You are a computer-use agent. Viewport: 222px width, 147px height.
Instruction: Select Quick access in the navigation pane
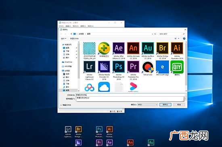tap(67, 45)
